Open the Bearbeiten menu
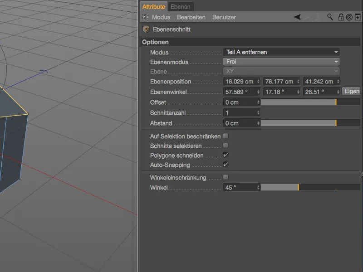 (x=191, y=17)
